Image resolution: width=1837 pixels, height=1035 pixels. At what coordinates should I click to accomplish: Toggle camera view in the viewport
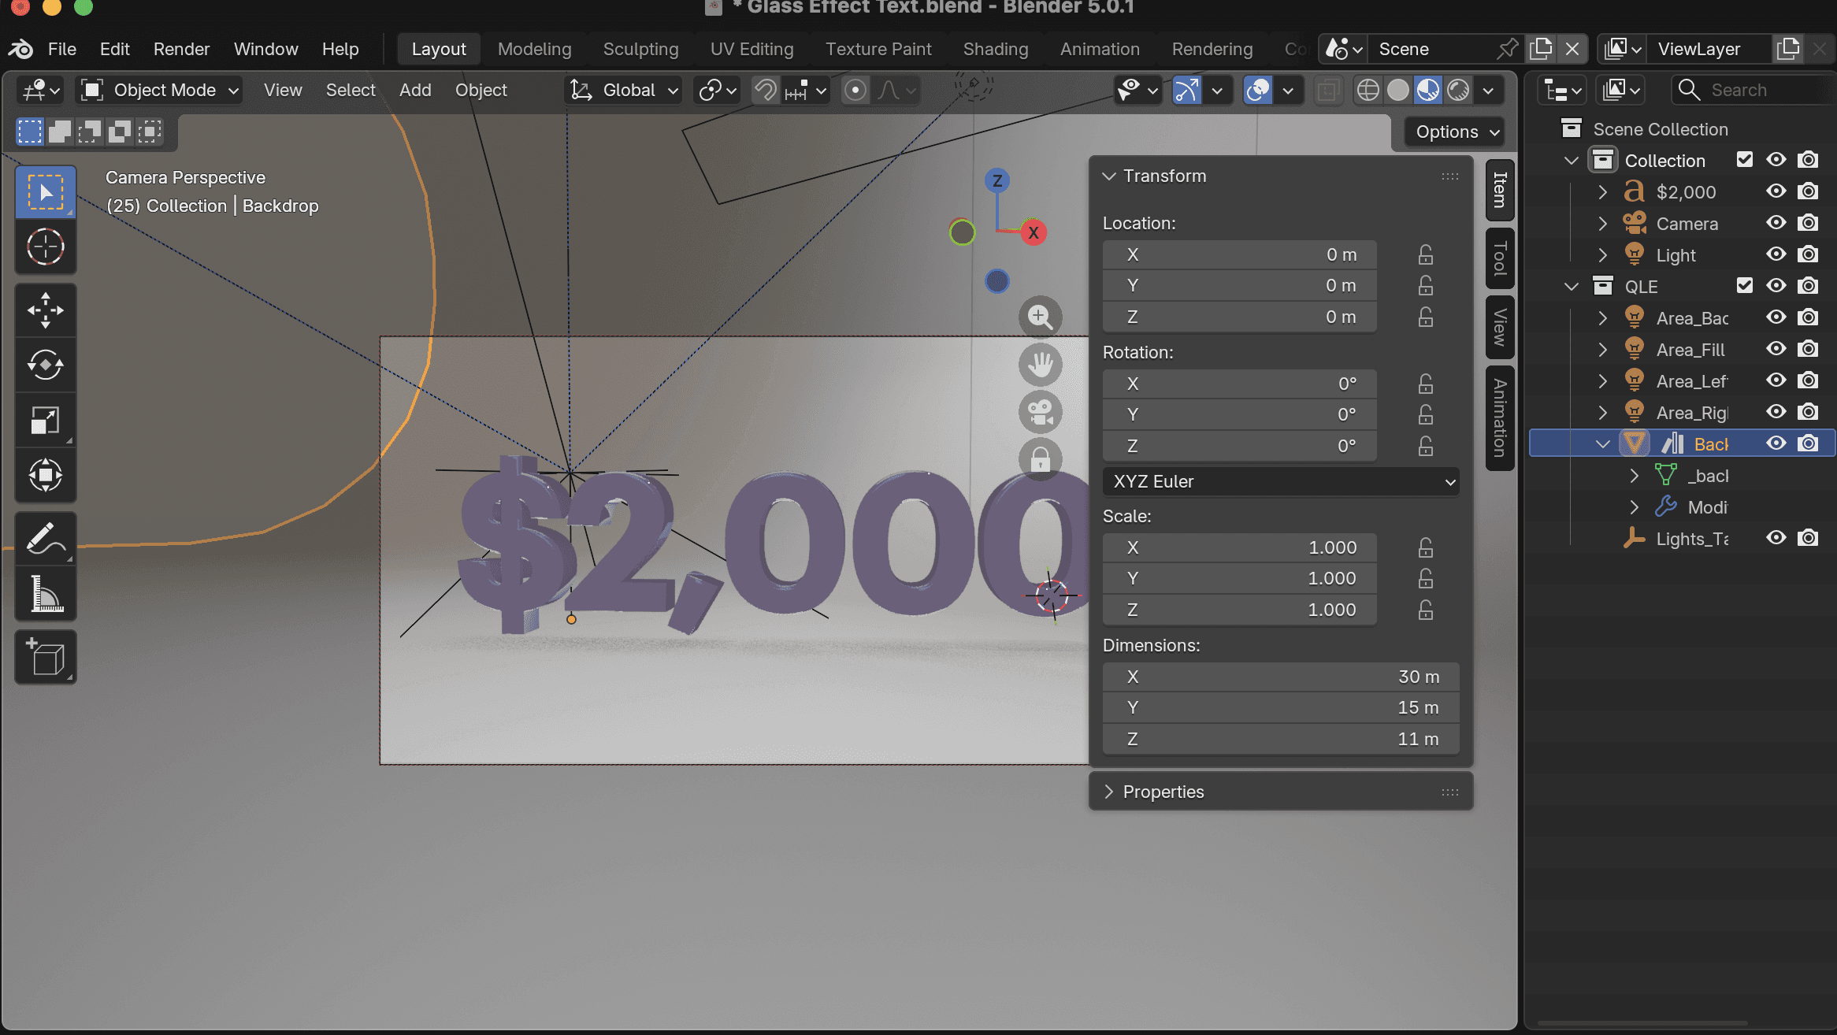pyautogui.click(x=1040, y=412)
